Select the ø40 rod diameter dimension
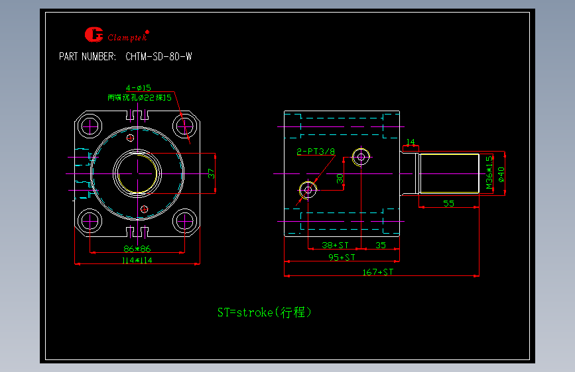Viewport: 575px width, 372px height. pos(501,174)
